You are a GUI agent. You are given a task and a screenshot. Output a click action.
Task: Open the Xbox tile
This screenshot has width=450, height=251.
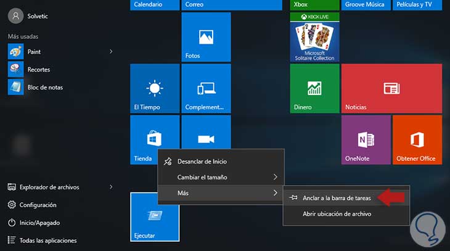click(314, 5)
